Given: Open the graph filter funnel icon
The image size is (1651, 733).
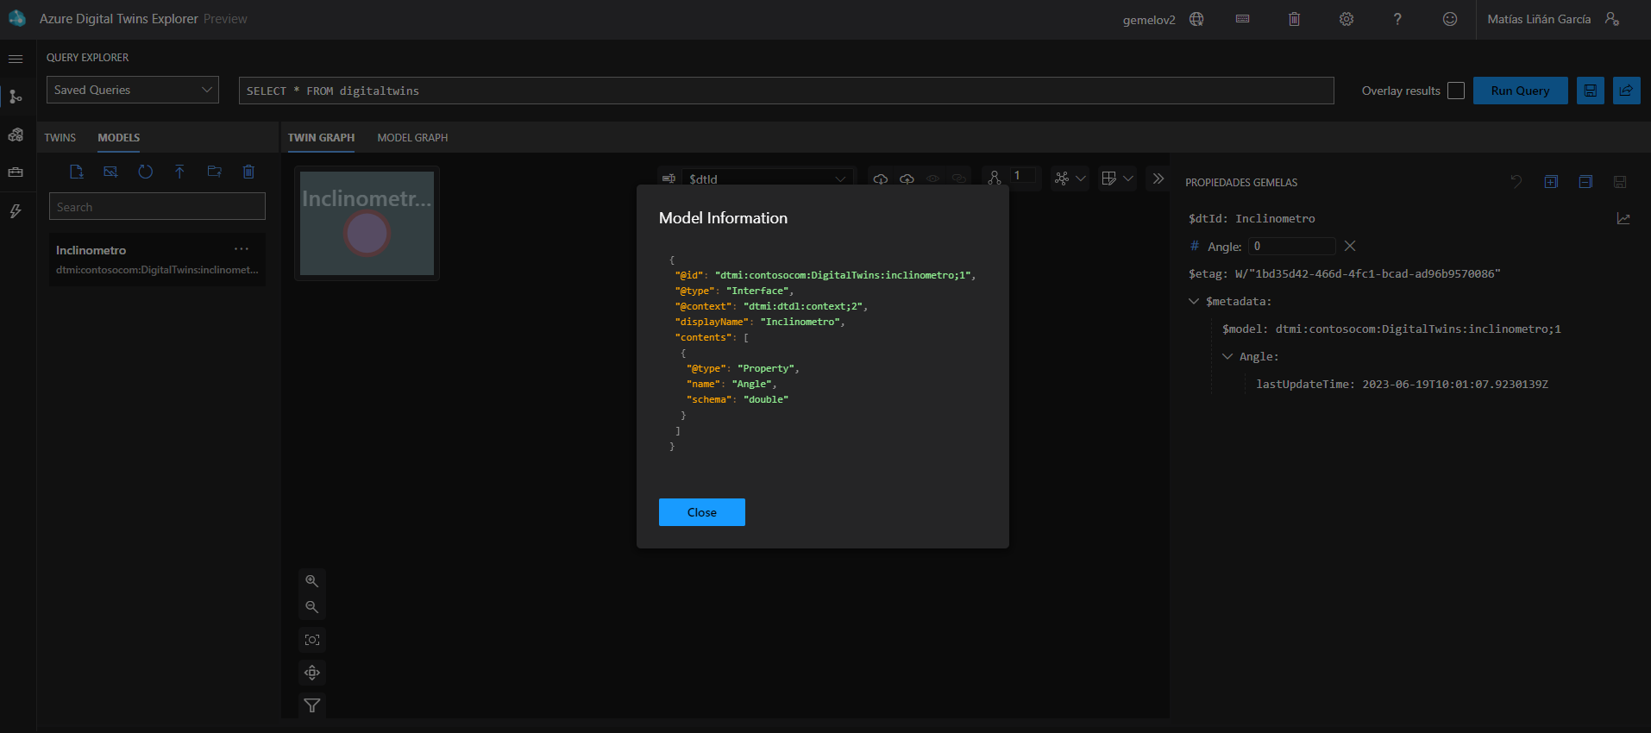Looking at the screenshot, I should coord(312,705).
